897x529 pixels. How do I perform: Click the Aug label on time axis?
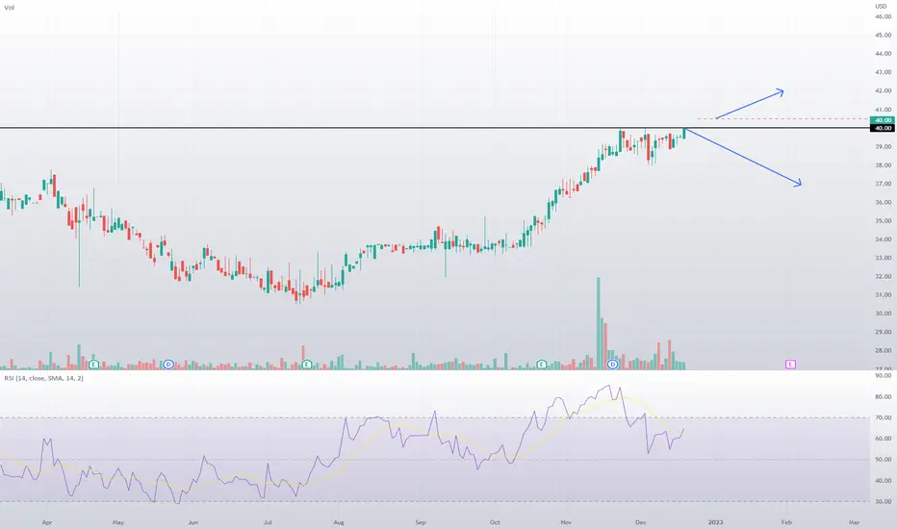339,522
